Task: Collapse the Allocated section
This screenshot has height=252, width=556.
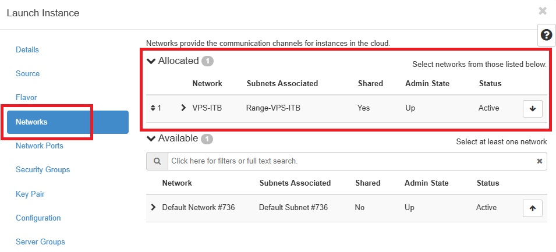Action: [151, 61]
